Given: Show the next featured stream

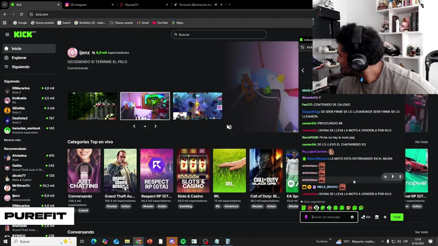Looking at the screenshot, I should (x=155, y=126).
